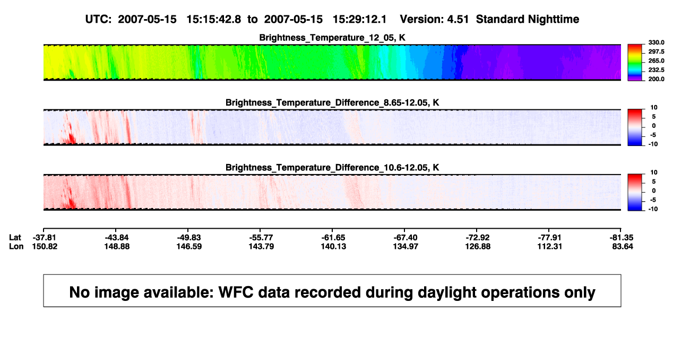The width and height of the screenshot is (690, 354).
Task: Click the UTC date range header text
Action: tap(238, 19)
